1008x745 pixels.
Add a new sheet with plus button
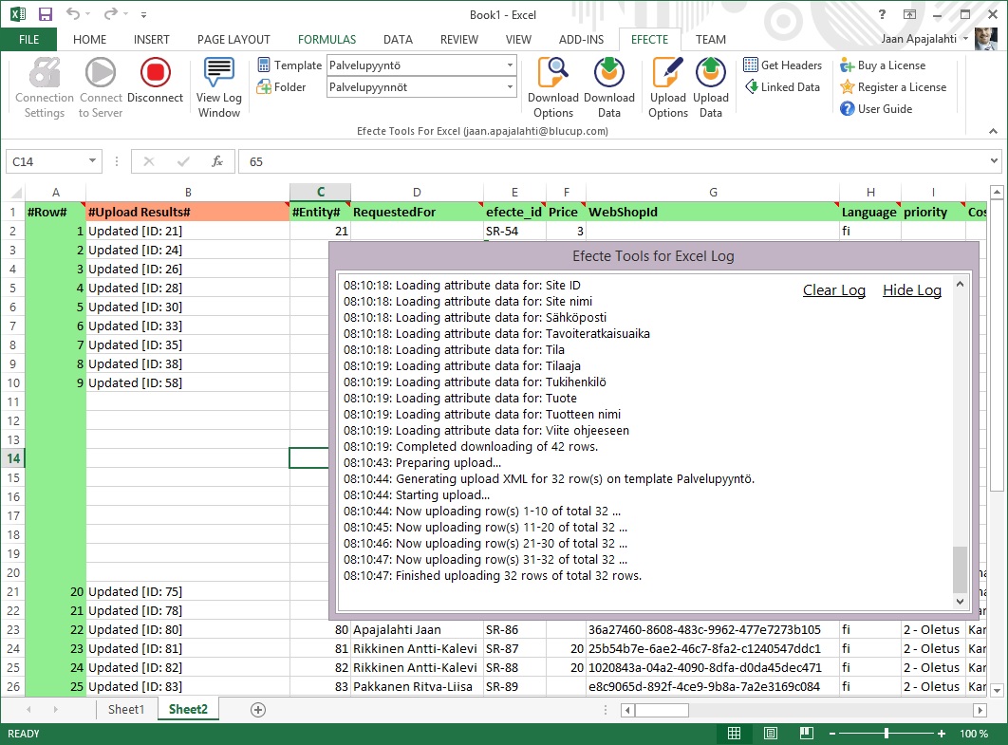pyautogui.click(x=258, y=710)
